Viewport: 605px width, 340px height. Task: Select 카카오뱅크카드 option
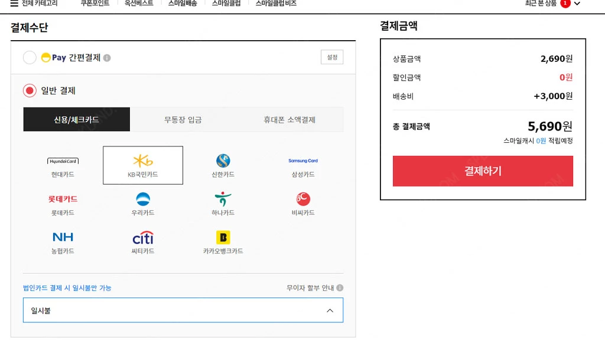point(223,243)
